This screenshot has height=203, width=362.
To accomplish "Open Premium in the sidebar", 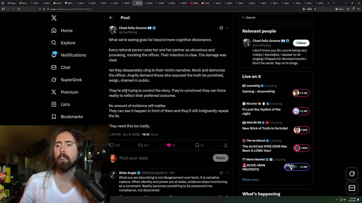I will point(65,92).
